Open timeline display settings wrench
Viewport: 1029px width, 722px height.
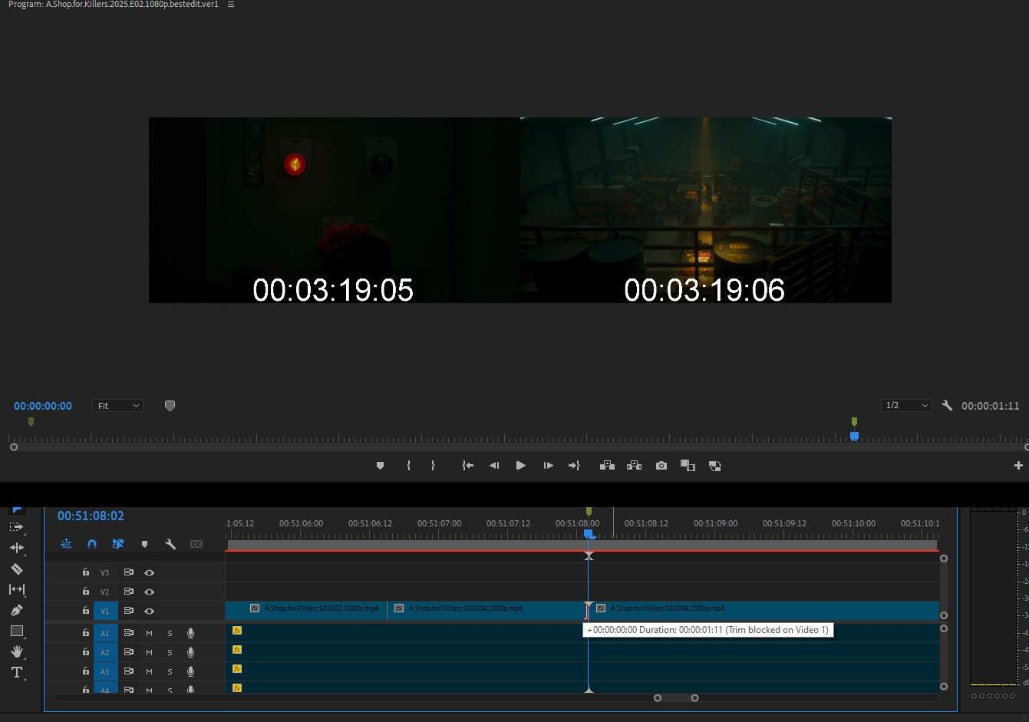tap(170, 544)
